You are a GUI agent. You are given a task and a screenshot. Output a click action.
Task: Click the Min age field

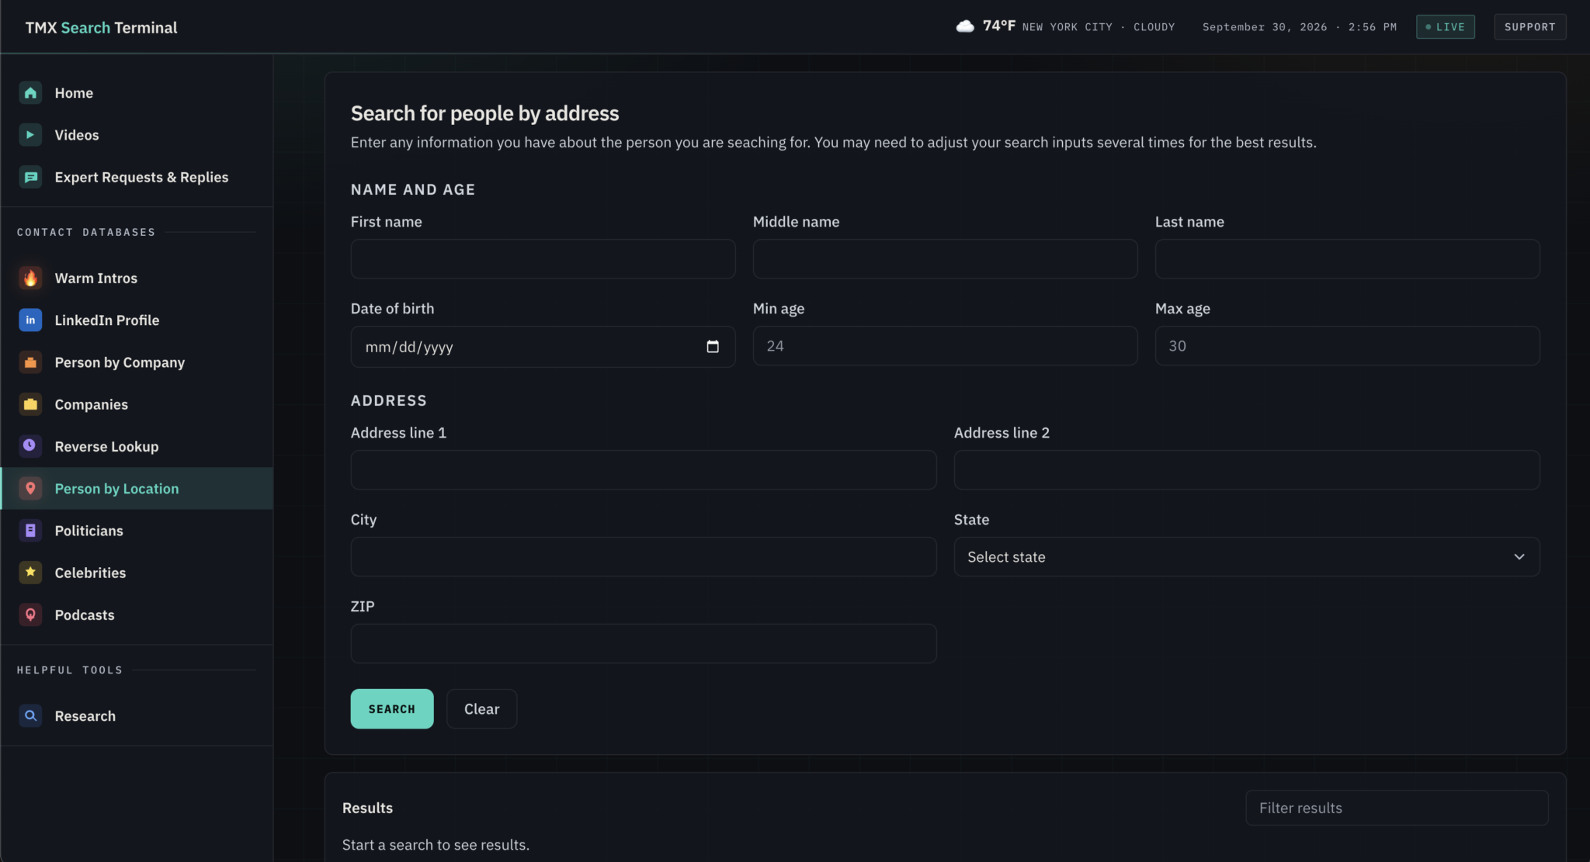[x=945, y=346]
